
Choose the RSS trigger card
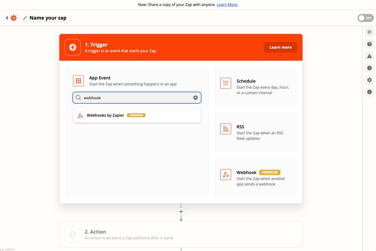click(256, 132)
